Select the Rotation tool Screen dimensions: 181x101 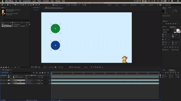13,5
